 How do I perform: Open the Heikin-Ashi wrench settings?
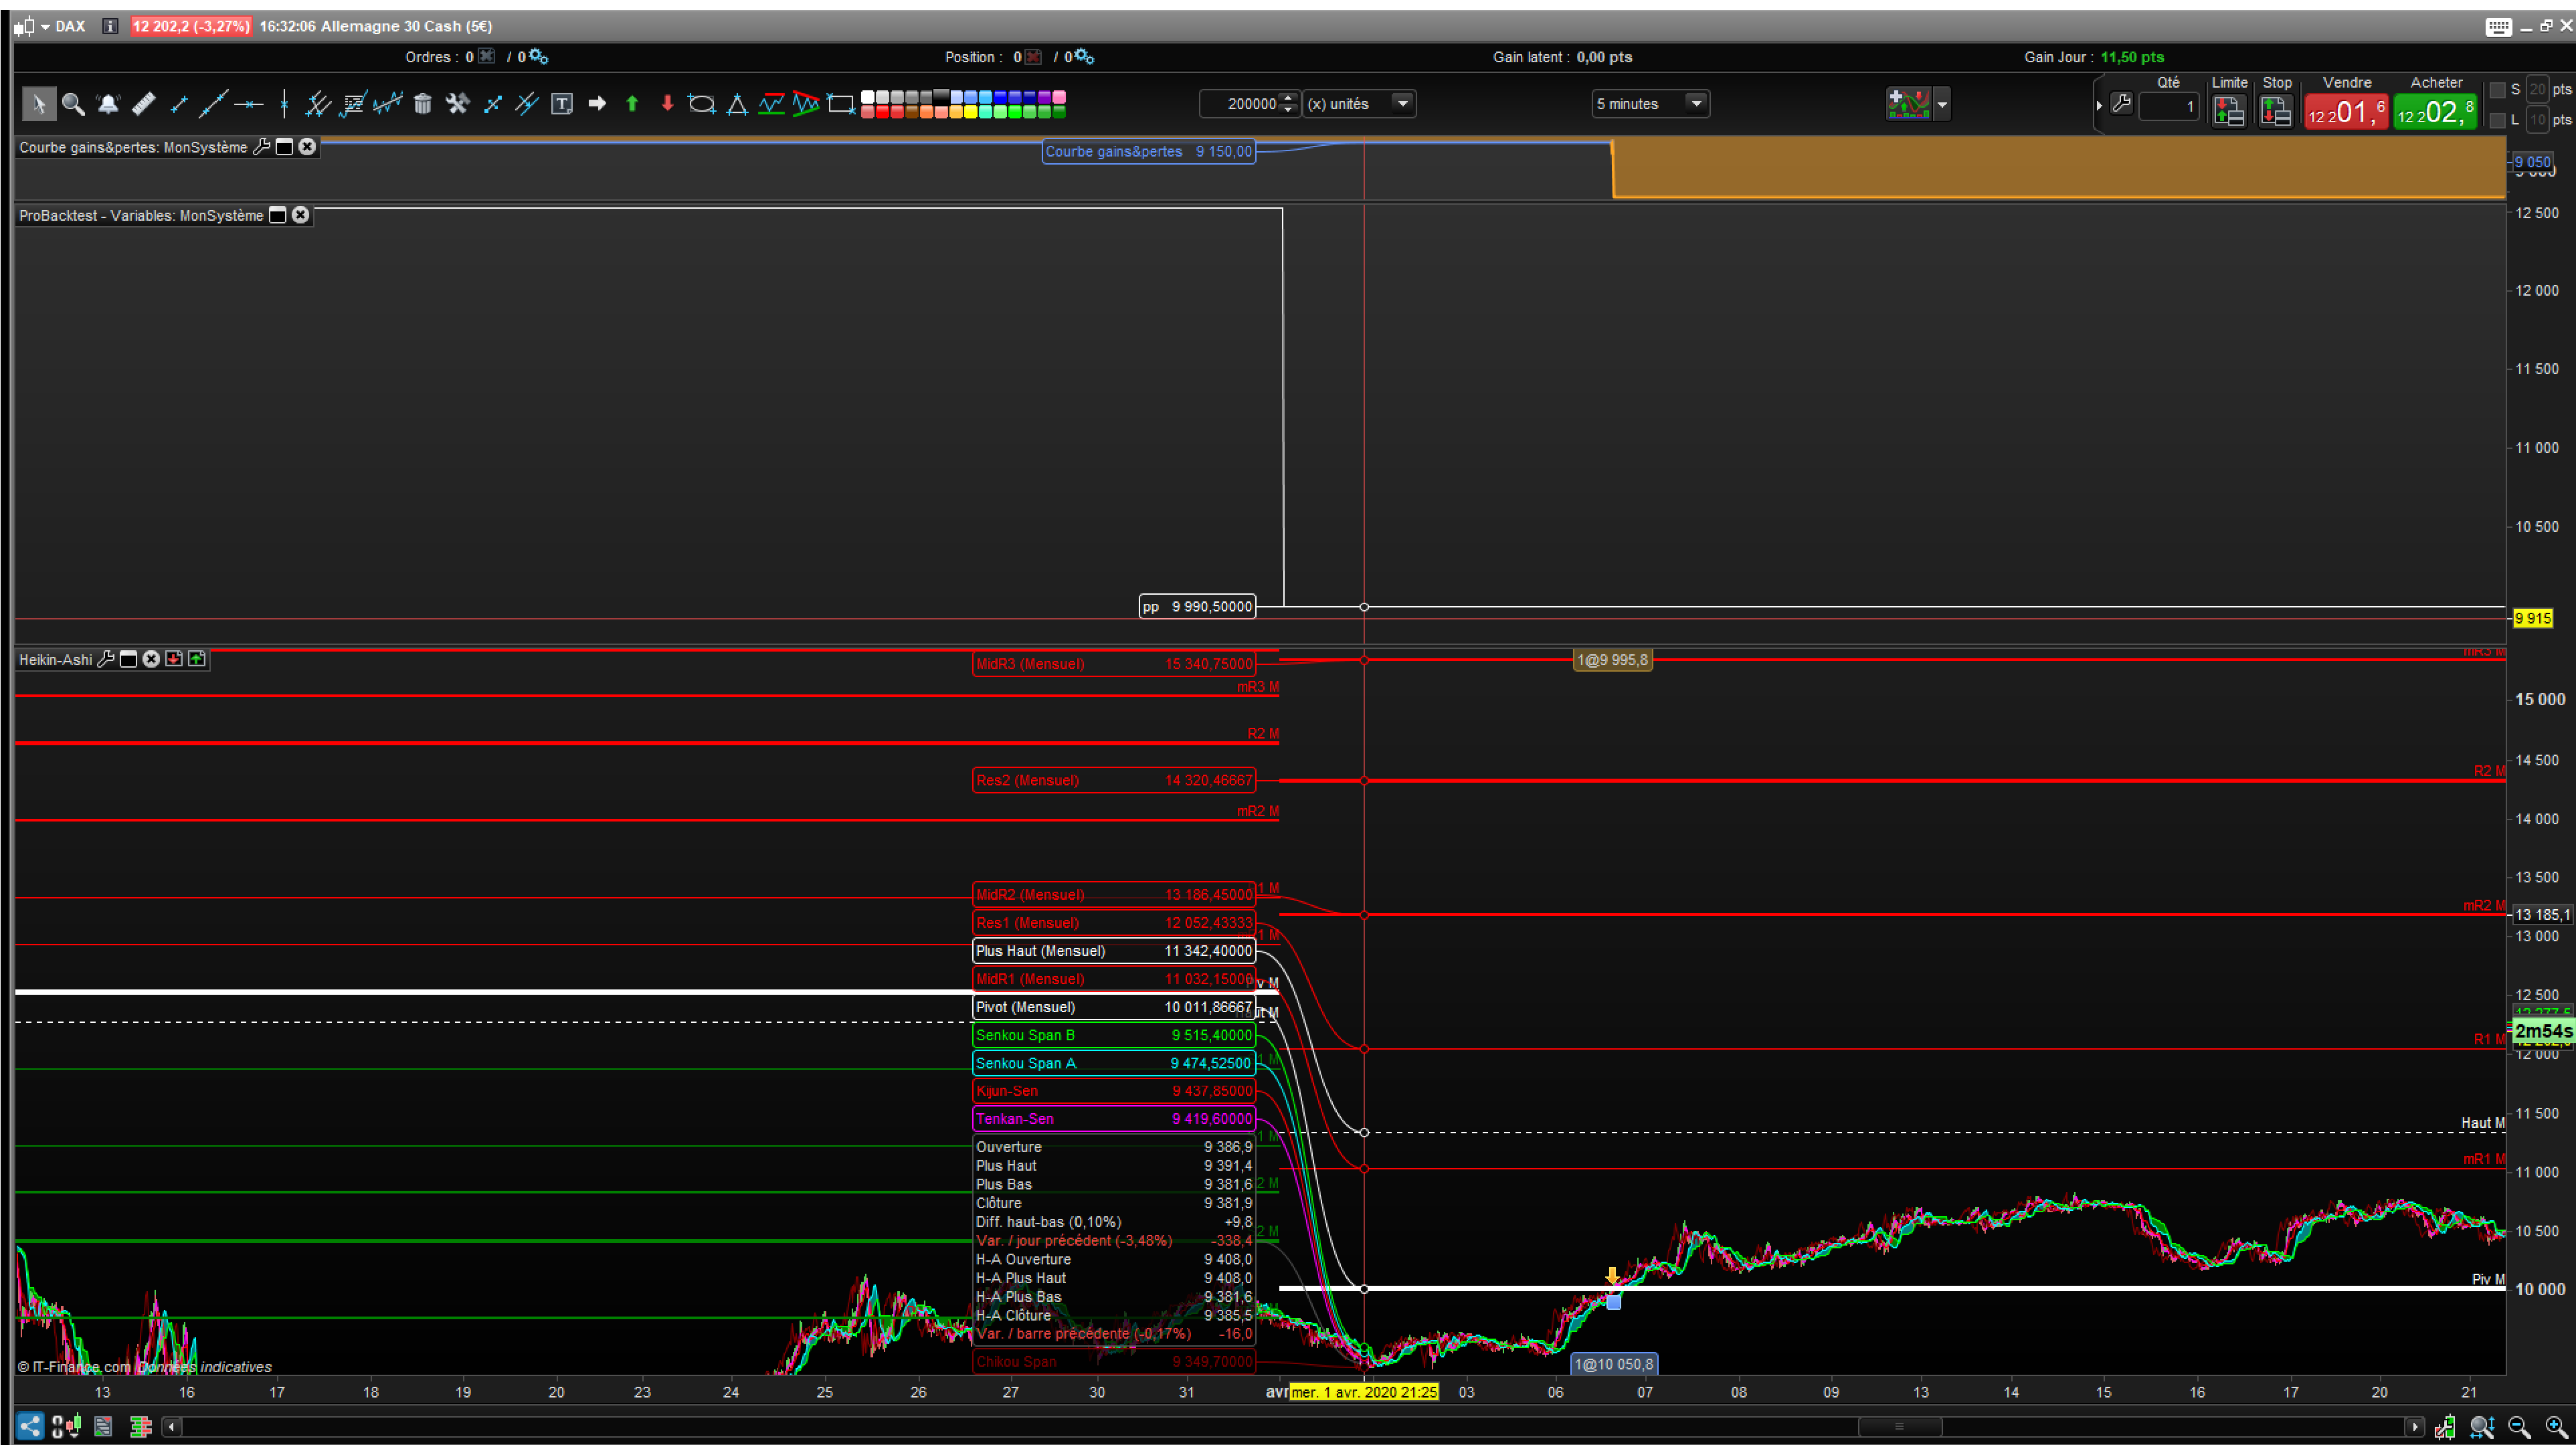105,659
